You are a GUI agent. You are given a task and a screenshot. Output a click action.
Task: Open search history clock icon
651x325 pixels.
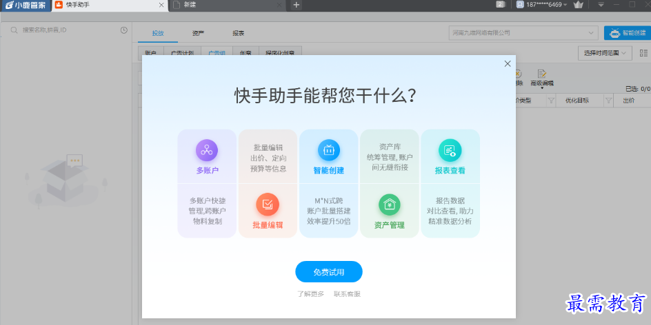123,30
